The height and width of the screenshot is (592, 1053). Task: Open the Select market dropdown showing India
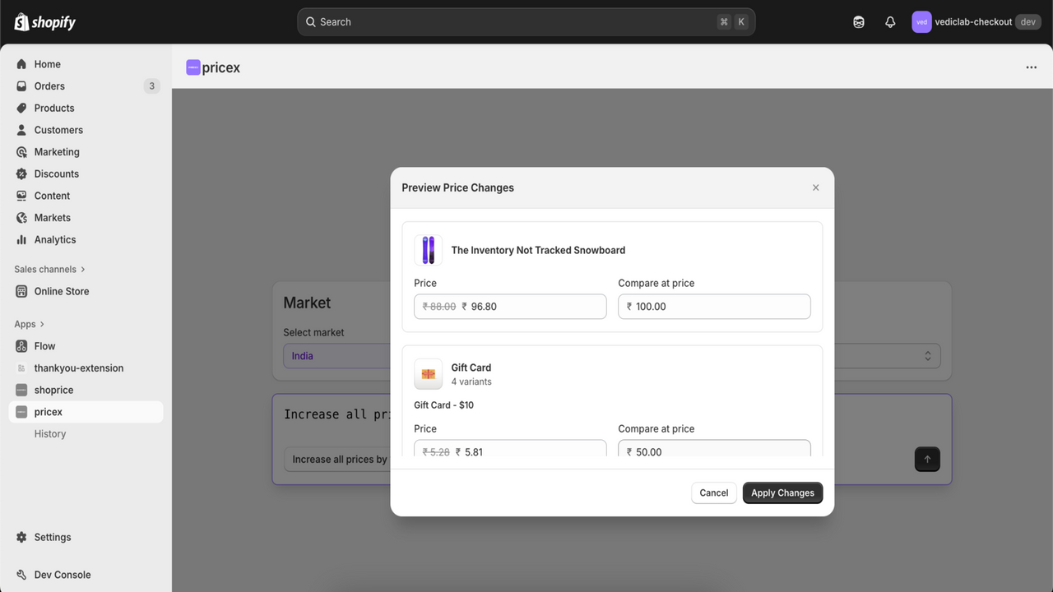337,356
